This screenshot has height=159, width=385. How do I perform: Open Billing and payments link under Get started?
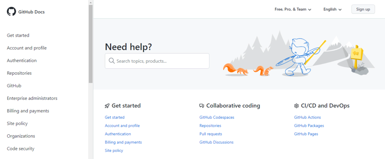(123, 142)
